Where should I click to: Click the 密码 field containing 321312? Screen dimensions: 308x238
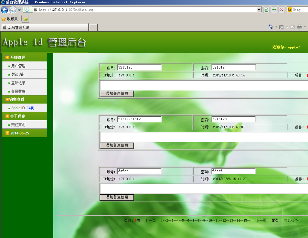(x=233, y=67)
